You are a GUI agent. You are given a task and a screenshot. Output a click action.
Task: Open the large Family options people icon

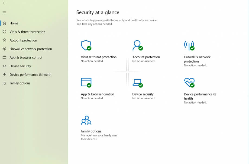tap(86, 120)
